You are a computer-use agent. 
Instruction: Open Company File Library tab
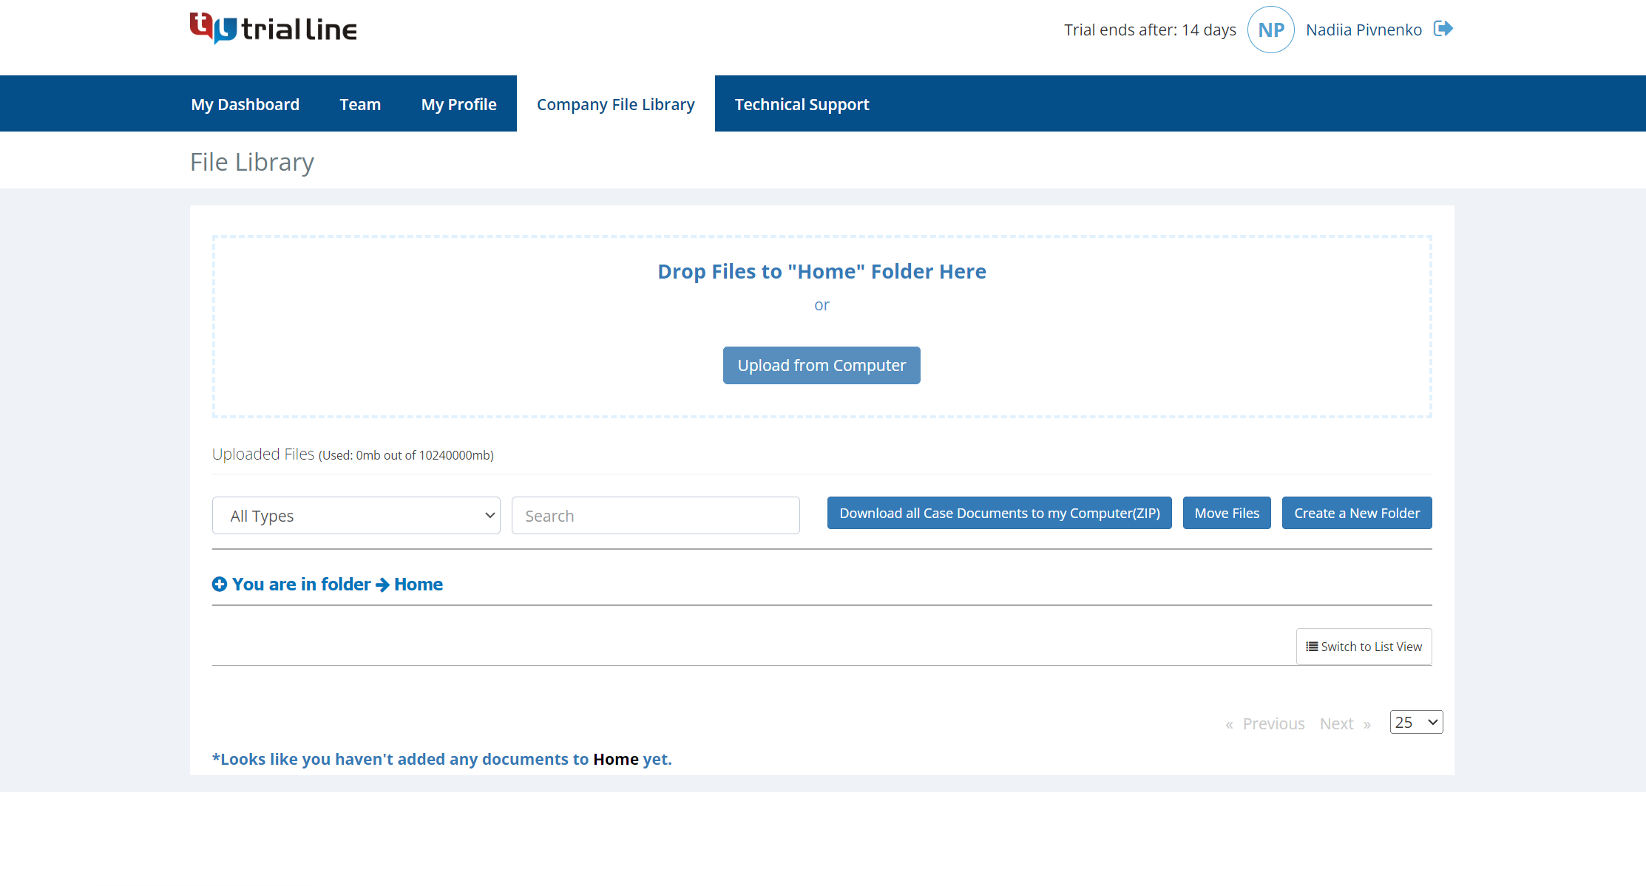(x=616, y=103)
